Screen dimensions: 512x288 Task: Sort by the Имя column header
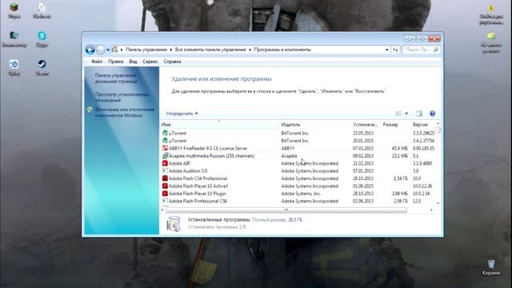point(220,125)
